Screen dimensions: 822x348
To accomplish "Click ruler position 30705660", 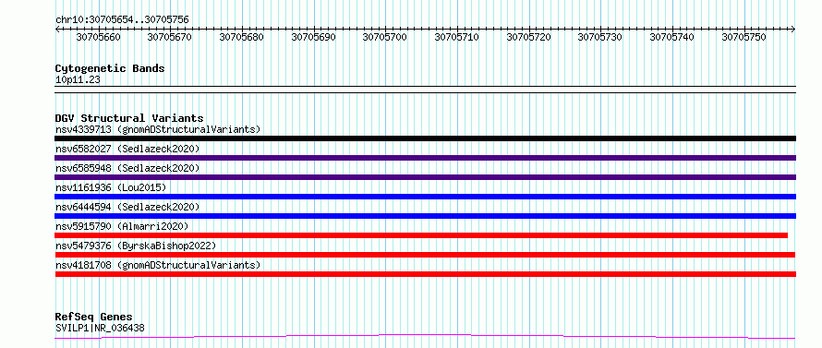I will click(x=98, y=37).
